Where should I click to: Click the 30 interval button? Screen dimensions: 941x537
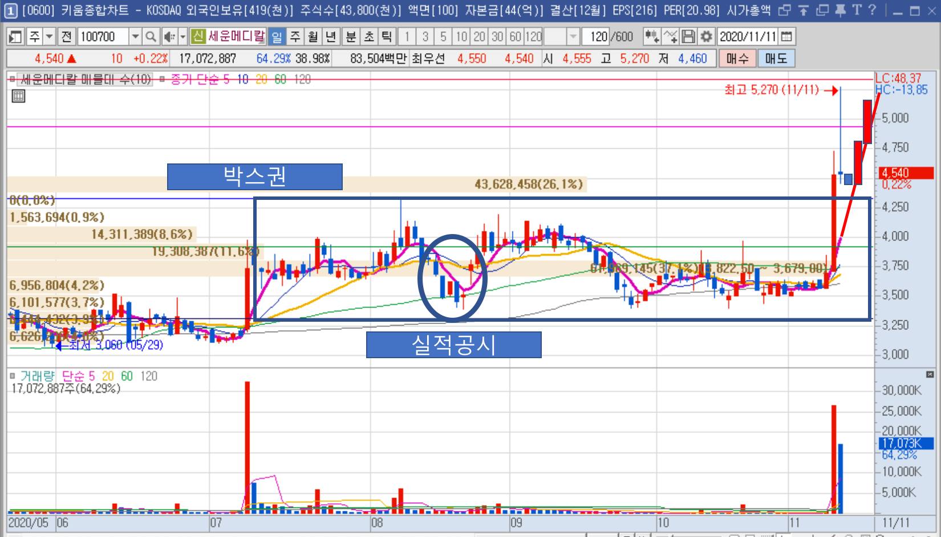tap(497, 37)
